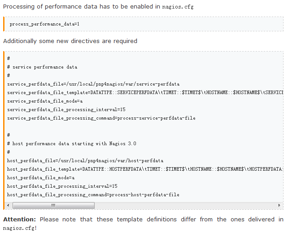Screen dimensions: 288x233
Task: Click the horizontal scrollbar left arrow
Action: pos(9,205)
